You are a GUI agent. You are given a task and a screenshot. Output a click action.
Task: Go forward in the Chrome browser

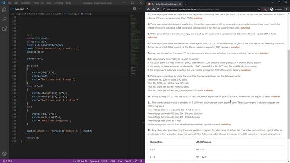[x=153, y=9]
